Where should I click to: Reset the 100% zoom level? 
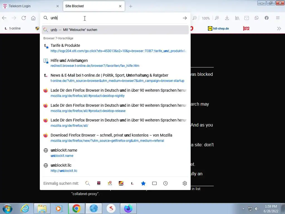pyautogui.click(x=206, y=18)
